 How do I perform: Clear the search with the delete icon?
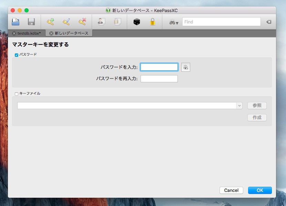pyautogui.click(x=269, y=22)
